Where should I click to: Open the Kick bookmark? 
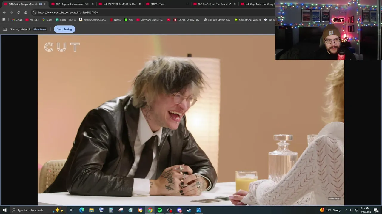point(129,20)
